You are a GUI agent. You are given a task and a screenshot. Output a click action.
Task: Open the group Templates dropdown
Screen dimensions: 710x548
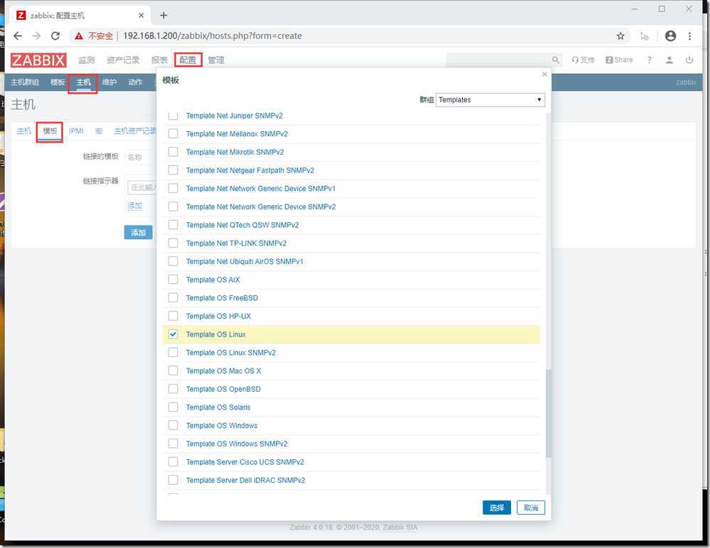[x=490, y=99]
